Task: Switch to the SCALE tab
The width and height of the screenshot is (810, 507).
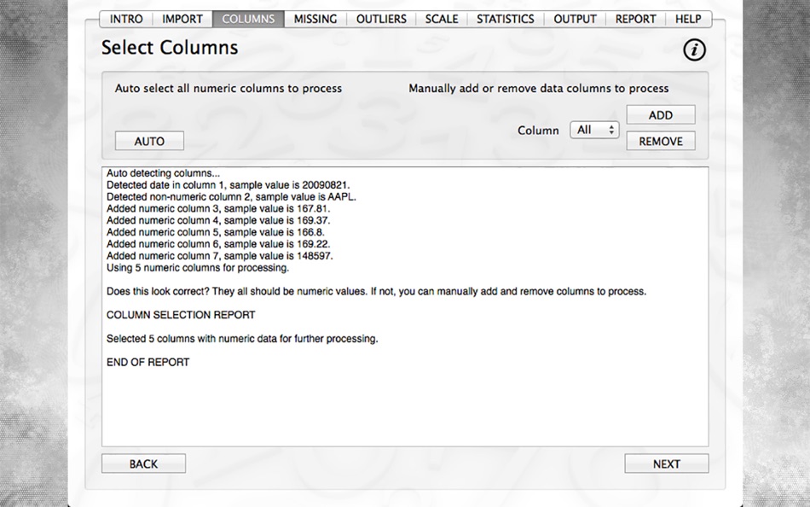Action: coord(442,19)
